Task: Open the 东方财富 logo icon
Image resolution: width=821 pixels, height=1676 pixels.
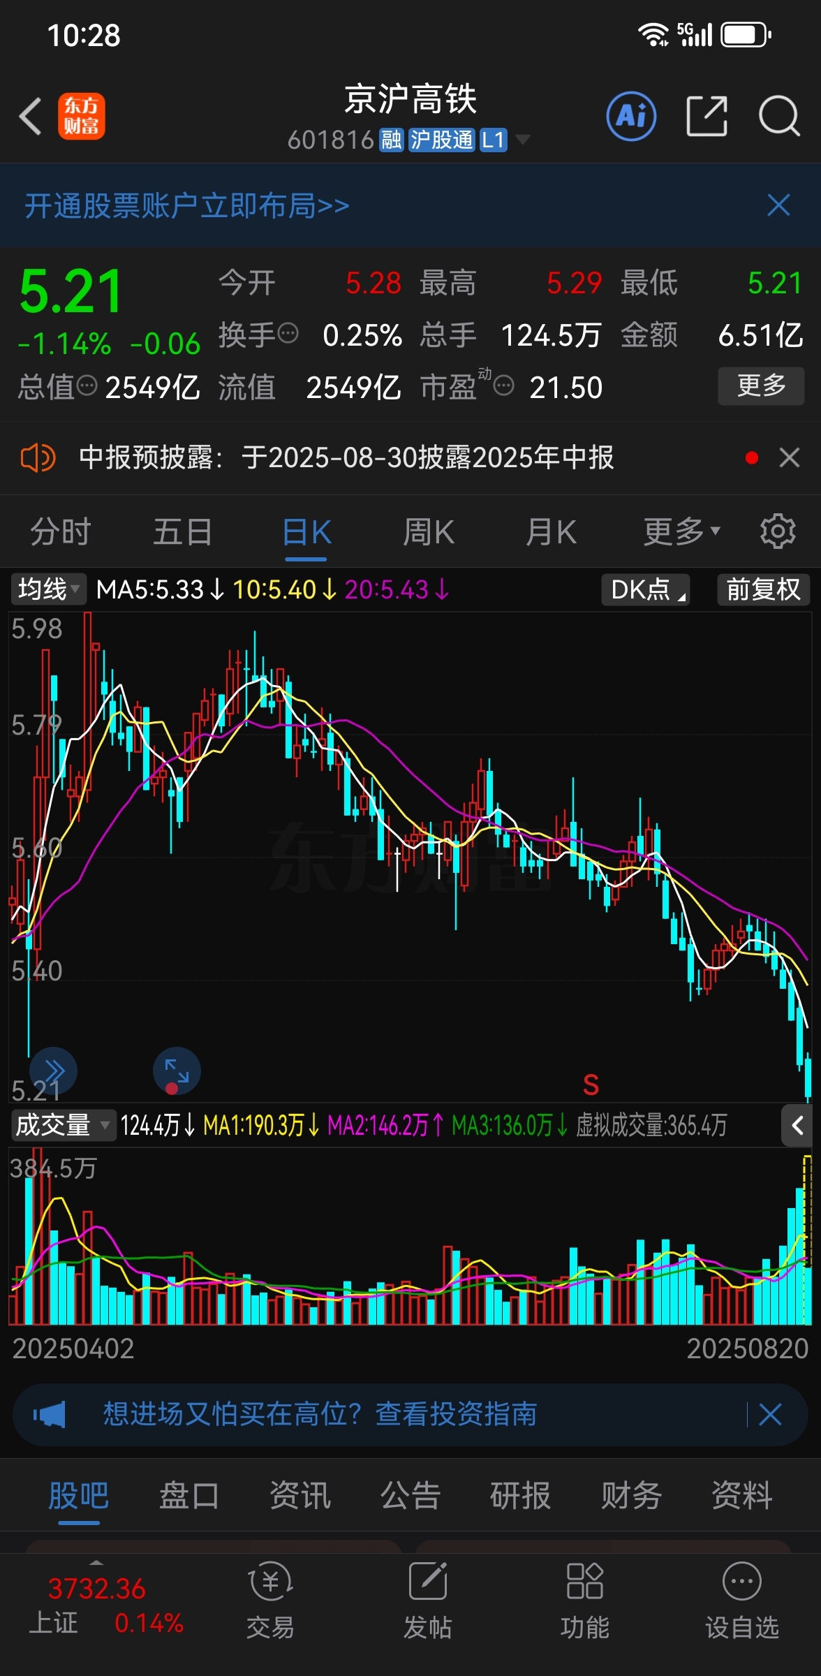Action: 81,116
